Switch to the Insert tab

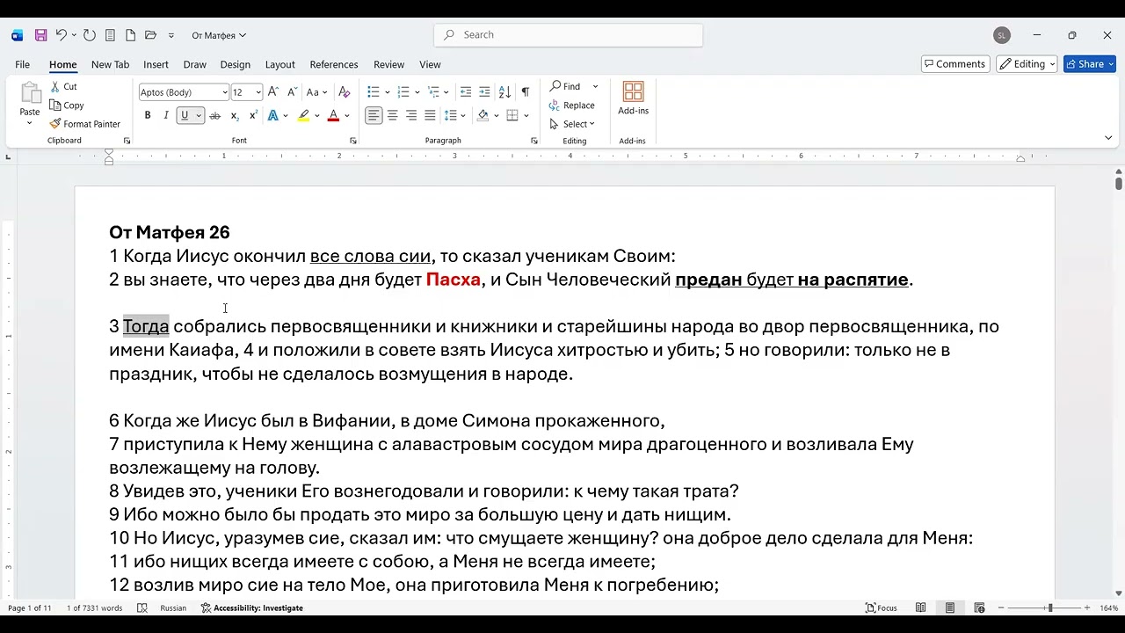(156, 64)
